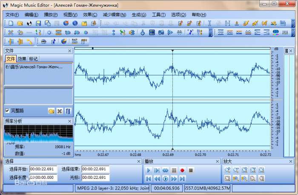298x195 pixels.
Task: Expand the first toolbar overflow chevron
Action: (x=294, y=23)
